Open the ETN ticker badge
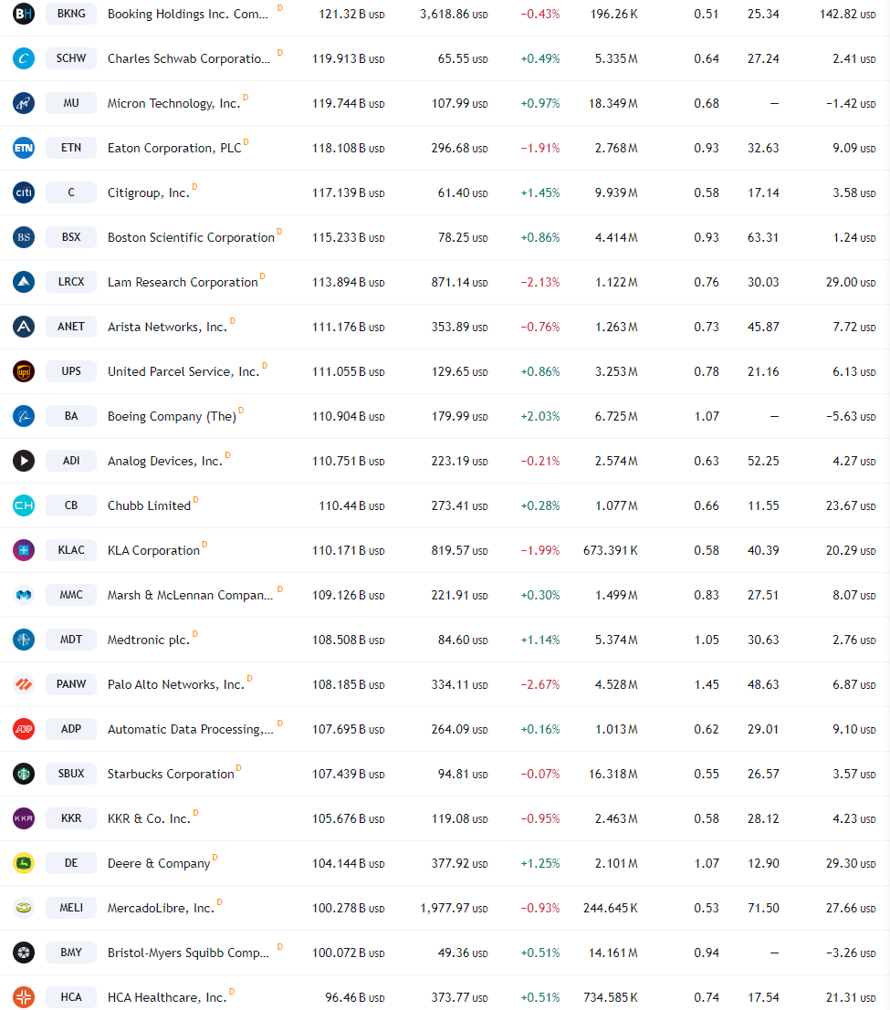 (71, 148)
